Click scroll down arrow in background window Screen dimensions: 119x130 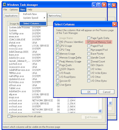110,103
